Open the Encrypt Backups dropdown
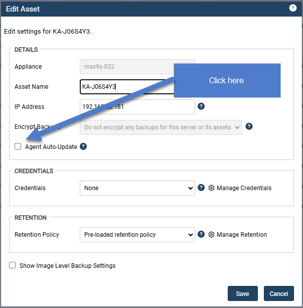This screenshot has width=303, height=308. click(x=161, y=127)
